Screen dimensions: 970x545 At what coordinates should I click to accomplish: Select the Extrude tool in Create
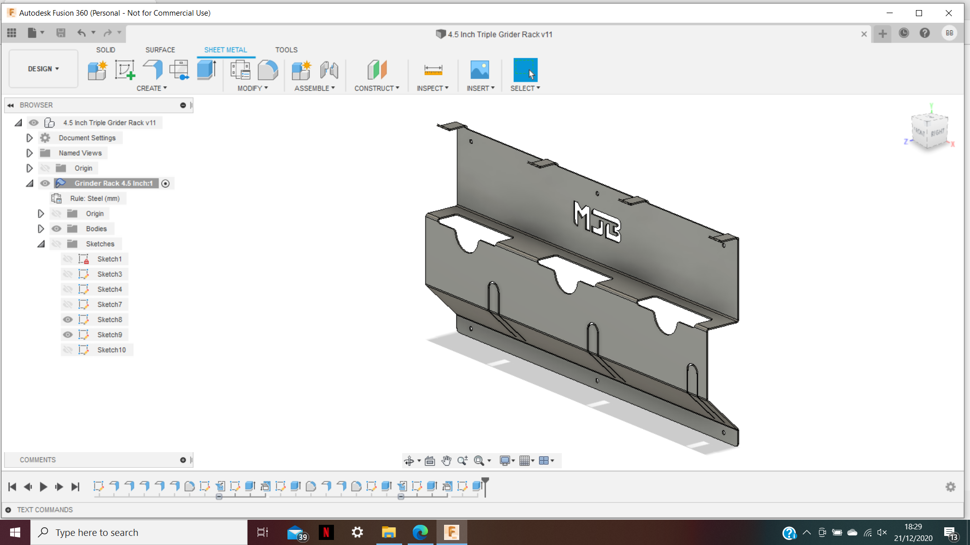point(207,70)
